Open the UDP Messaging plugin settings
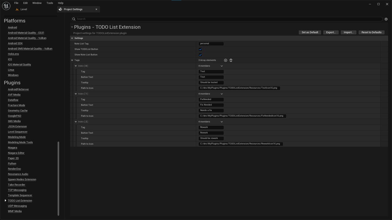Viewport: 392px width, 220px height. coord(17,206)
